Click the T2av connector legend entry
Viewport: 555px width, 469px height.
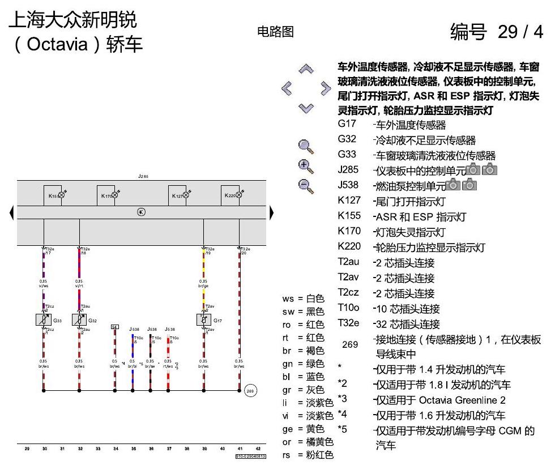point(386,278)
